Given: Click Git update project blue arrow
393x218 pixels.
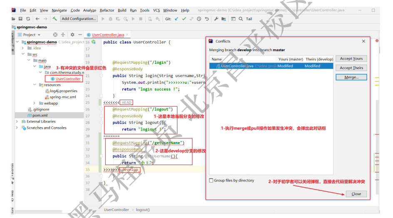Looking at the screenshot, I should [177, 19].
